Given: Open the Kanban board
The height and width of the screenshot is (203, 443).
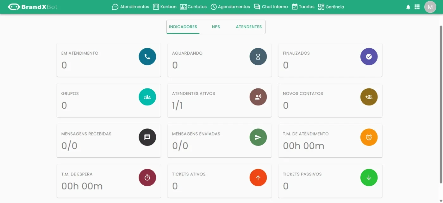Looking at the screenshot, I should point(165,7).
